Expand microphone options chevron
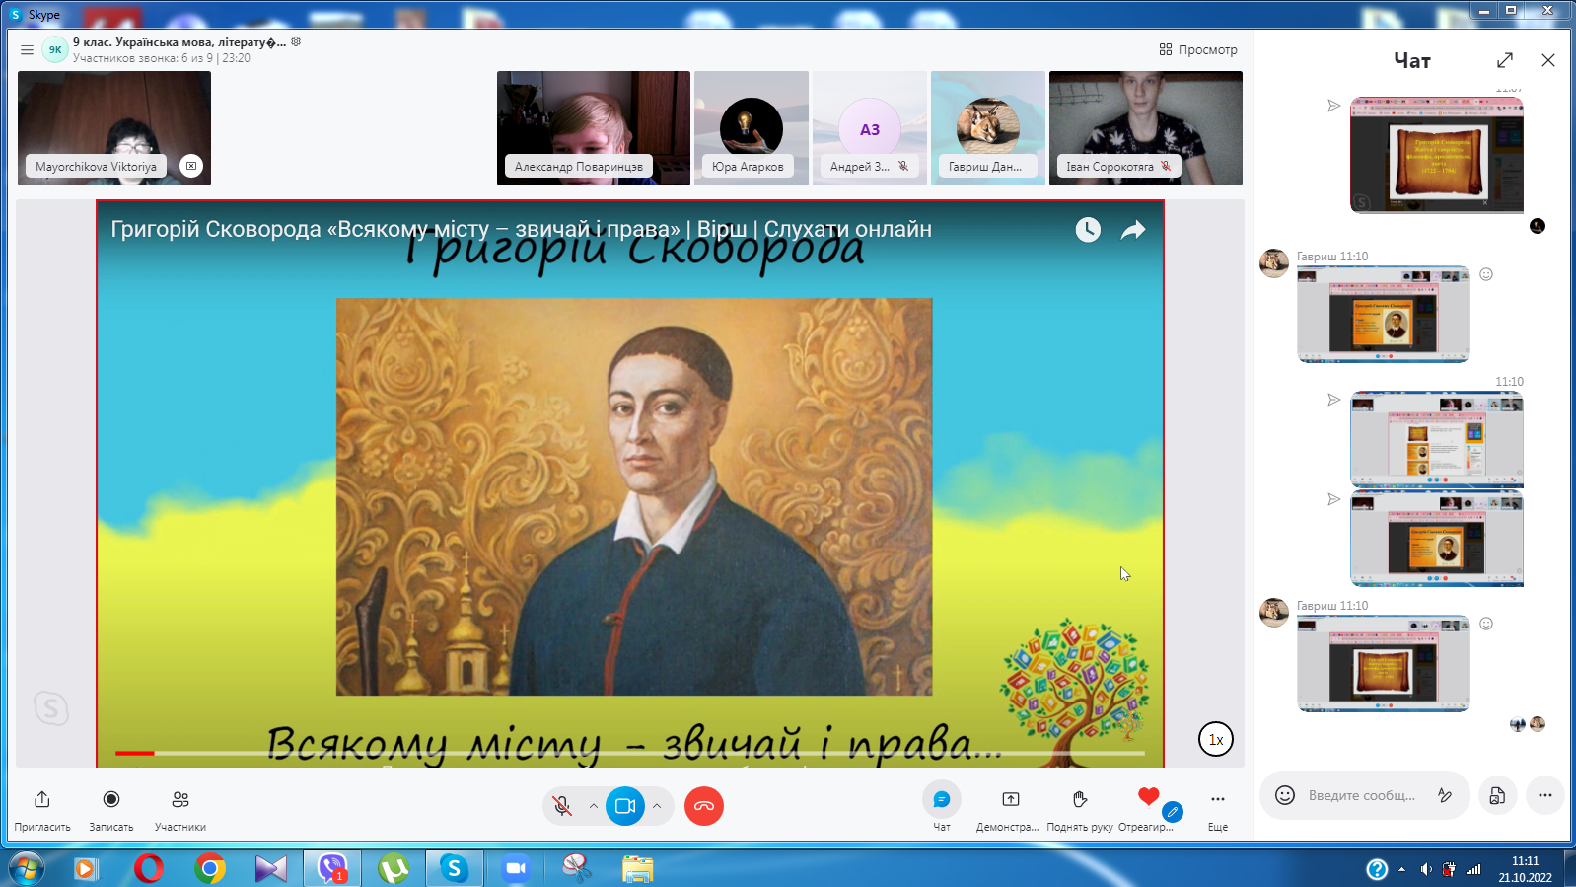This screenshot has height=887, width=1576. [x=594, y=806]
